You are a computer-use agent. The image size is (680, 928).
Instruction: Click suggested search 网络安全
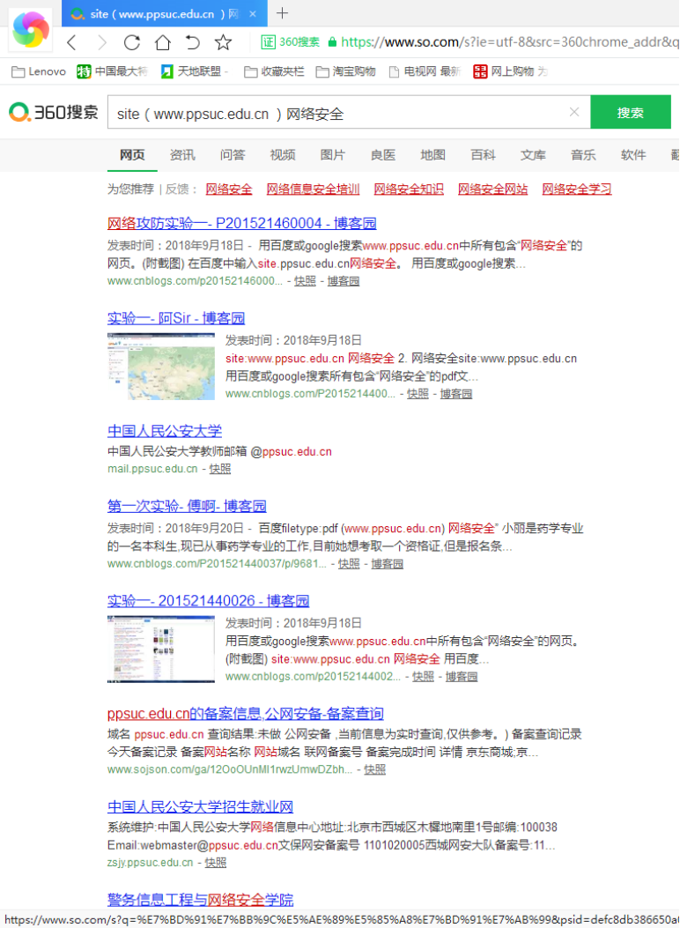pos(229,189)
